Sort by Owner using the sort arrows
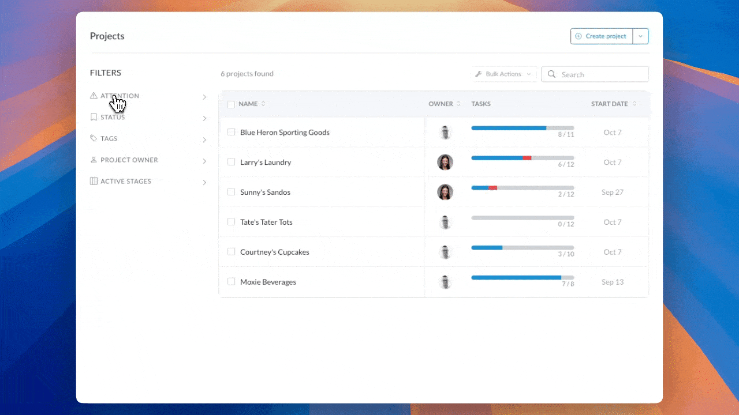Screen dimensions: 739x415 pos(459,104)
